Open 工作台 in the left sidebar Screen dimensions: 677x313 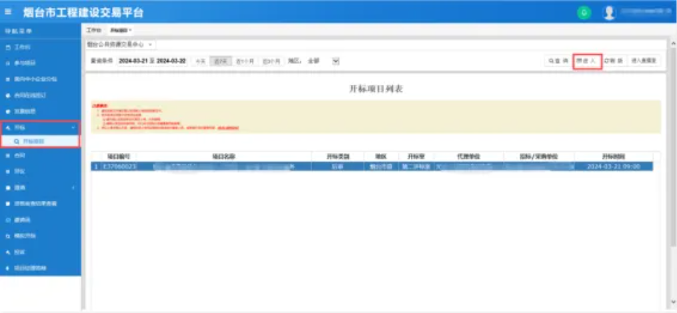click(x=23, y=47)
